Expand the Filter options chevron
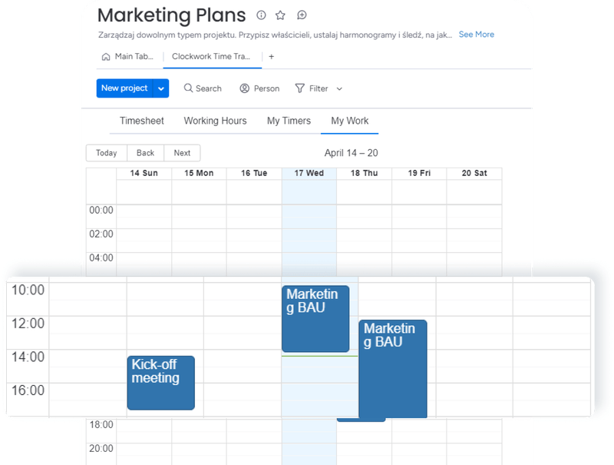The height and width of the screenshot is (465, 614). (338, 88)
